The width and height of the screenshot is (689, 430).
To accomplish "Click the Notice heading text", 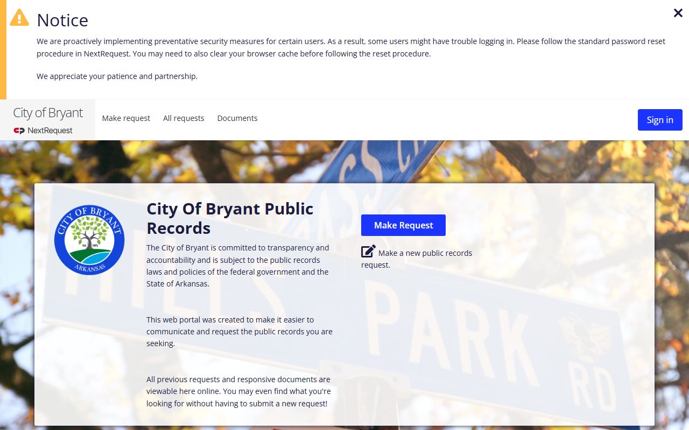I will 62,20.
